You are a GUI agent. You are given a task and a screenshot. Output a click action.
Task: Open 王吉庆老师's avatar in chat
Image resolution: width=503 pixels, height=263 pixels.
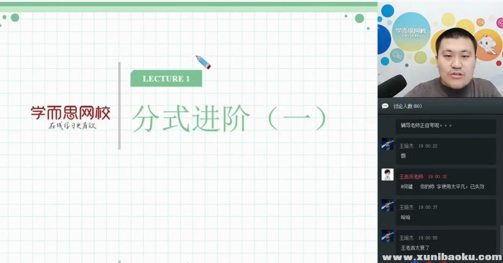[x=388, y=175]
